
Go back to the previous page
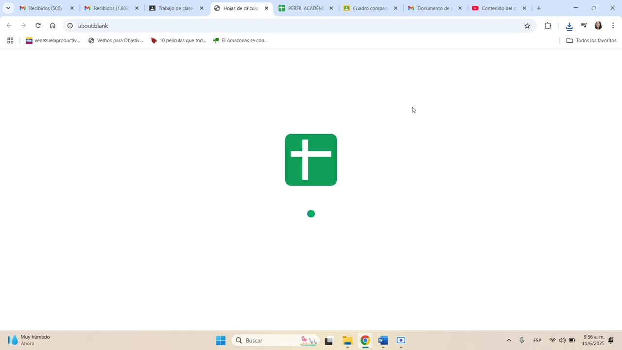point(9,26)
